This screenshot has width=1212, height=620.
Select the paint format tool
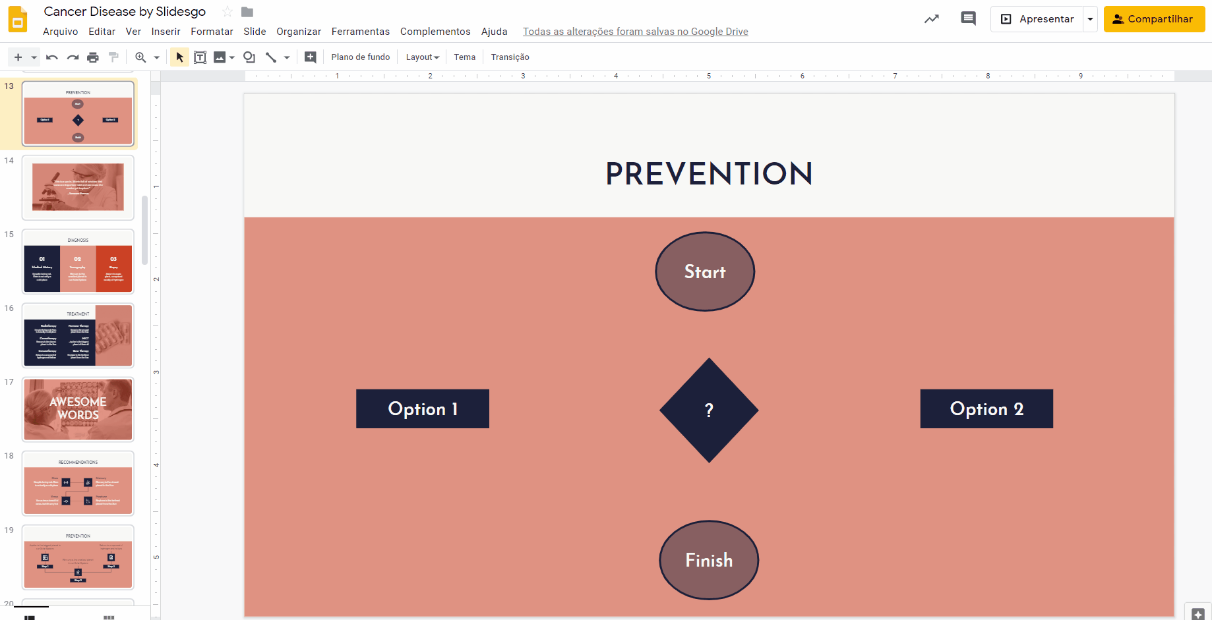(x=113, y=57)
